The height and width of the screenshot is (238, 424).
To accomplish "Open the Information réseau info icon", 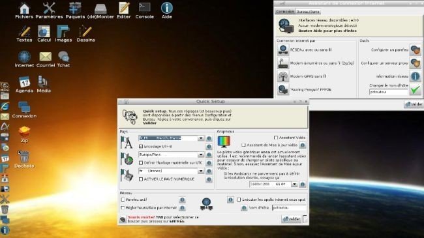I will [x=416, y=76].
